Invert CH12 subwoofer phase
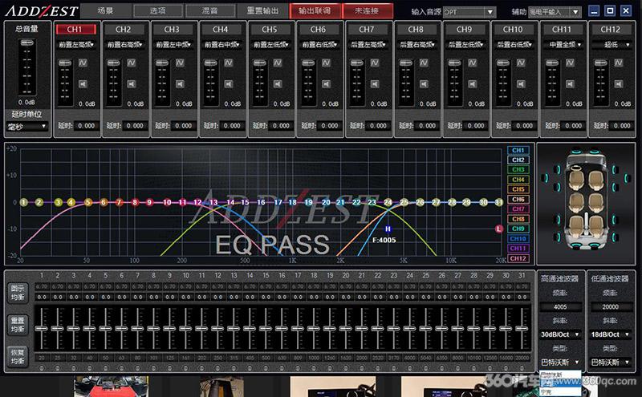Viewport: 642px width, 397px height. [619, 63]
